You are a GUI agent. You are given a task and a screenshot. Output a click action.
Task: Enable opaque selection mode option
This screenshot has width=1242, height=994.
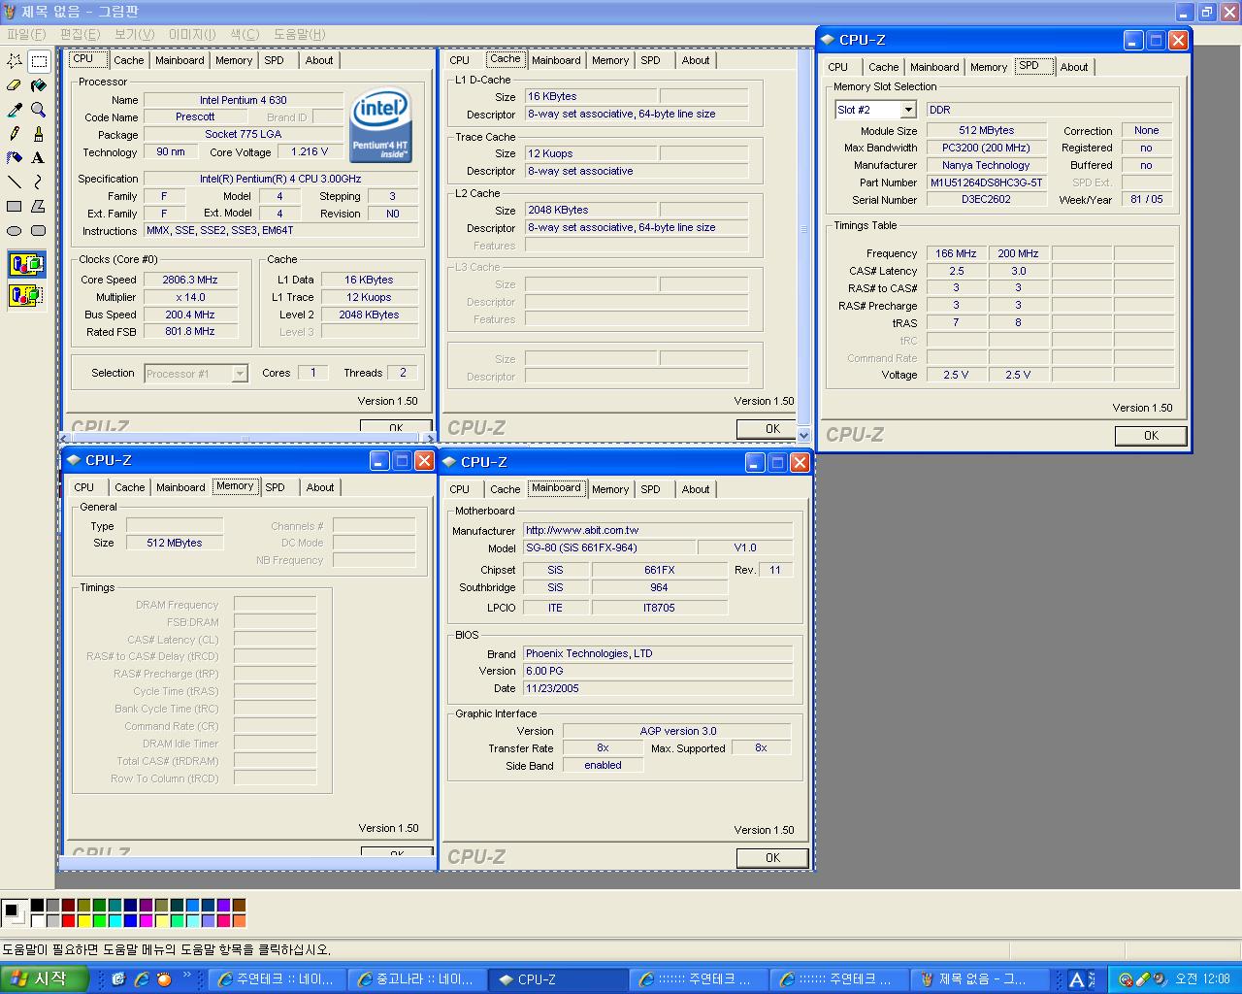click(x=27, y=264)
